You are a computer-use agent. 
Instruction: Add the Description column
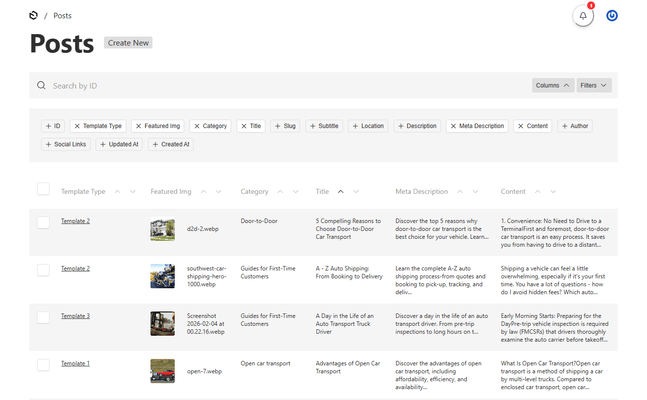417,126
